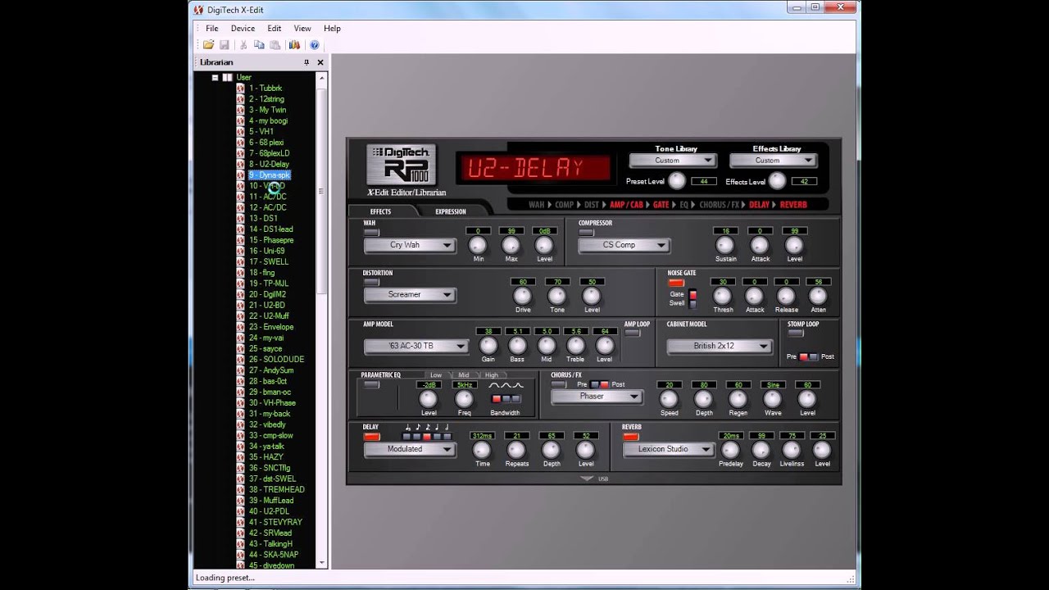Open the View menu
Image resolution: width=1049 pixels, height=590 pixels.
tap(302, 28)
